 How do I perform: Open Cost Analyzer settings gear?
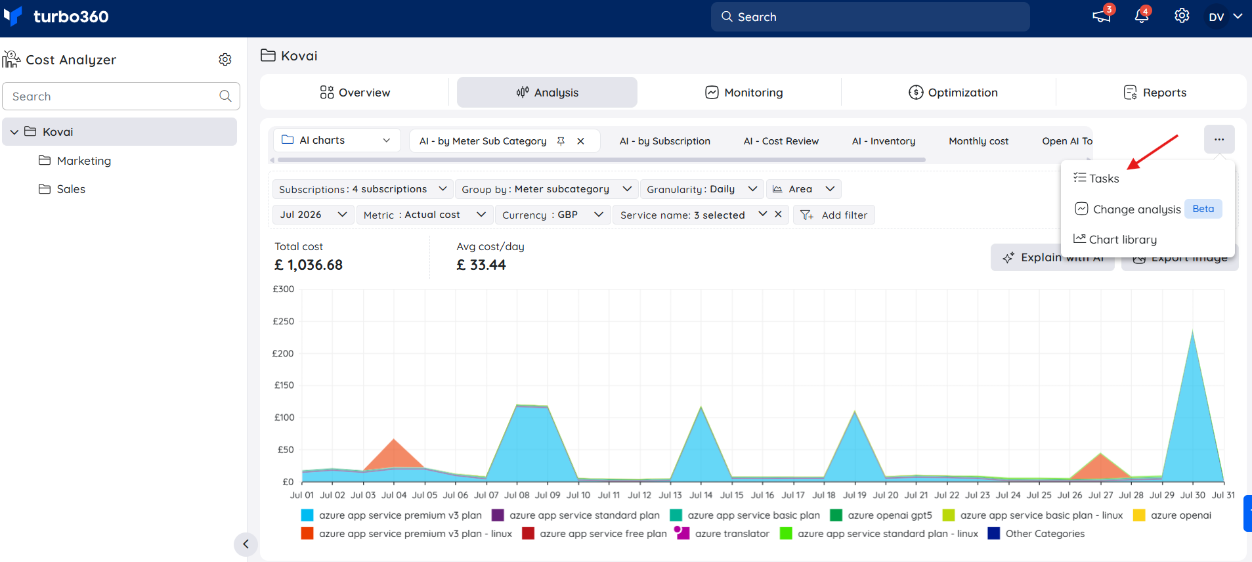(225, 60)
